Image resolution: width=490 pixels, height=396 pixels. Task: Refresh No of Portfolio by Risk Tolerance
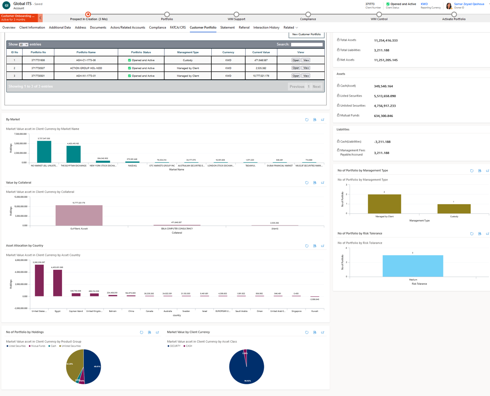472,234
